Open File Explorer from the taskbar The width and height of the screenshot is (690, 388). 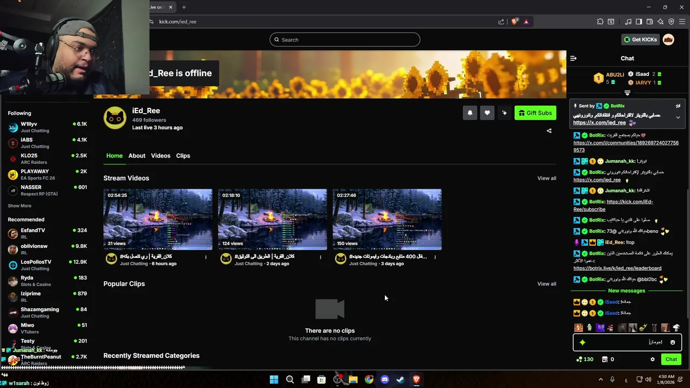[353, 379]
